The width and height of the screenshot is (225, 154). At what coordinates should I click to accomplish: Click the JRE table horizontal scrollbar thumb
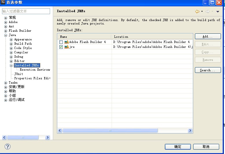[110, 130]
